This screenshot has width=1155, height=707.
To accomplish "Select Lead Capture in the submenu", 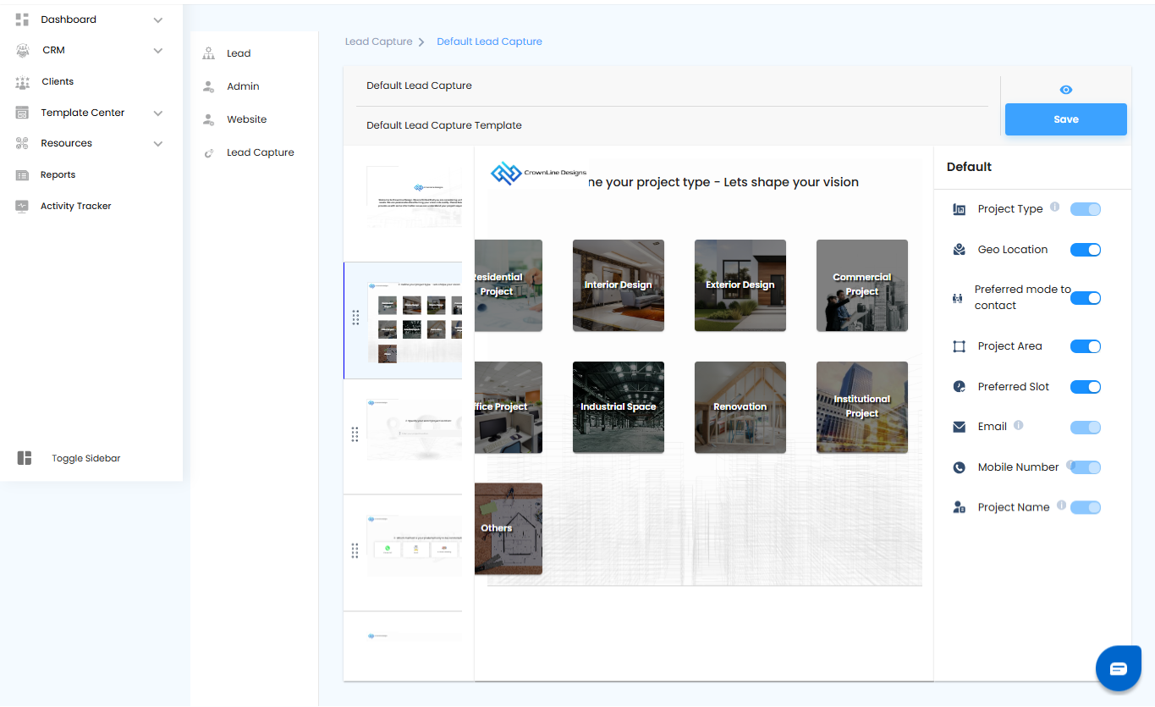I will coord(260,152).
